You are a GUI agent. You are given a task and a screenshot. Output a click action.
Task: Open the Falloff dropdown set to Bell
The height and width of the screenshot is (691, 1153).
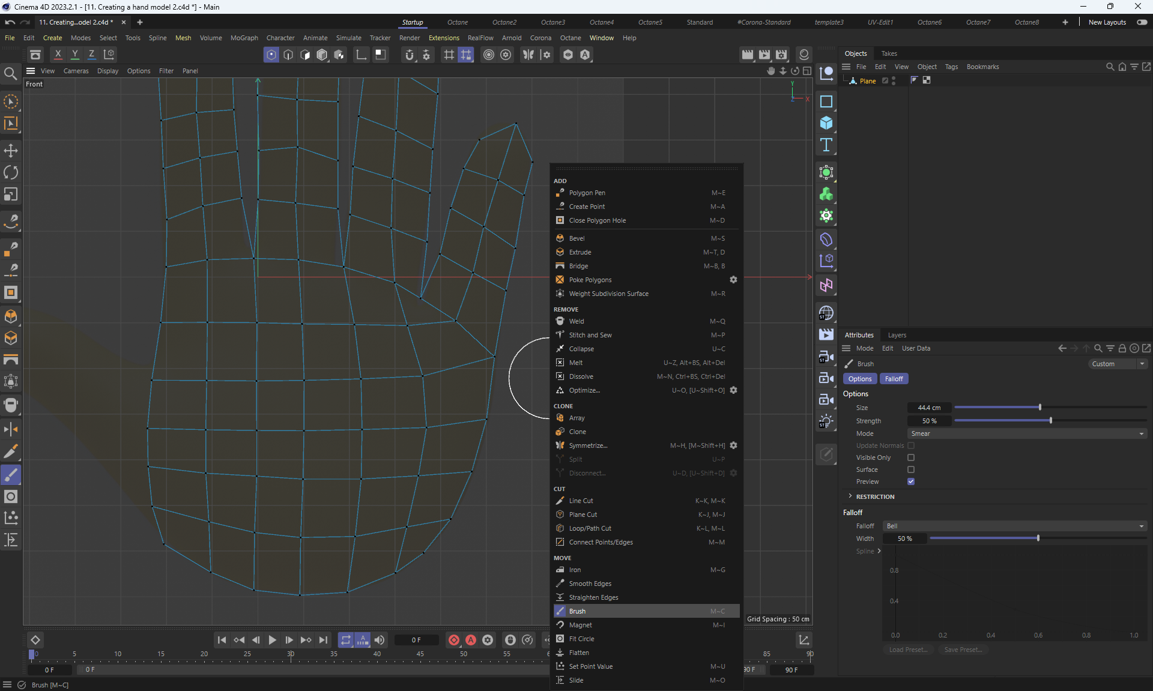1015,526
